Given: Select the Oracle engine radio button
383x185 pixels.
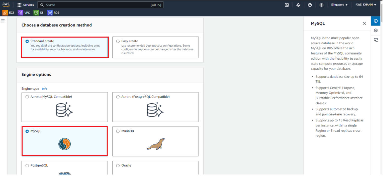Looking at the screenshot, I should [x=118, y=165].
